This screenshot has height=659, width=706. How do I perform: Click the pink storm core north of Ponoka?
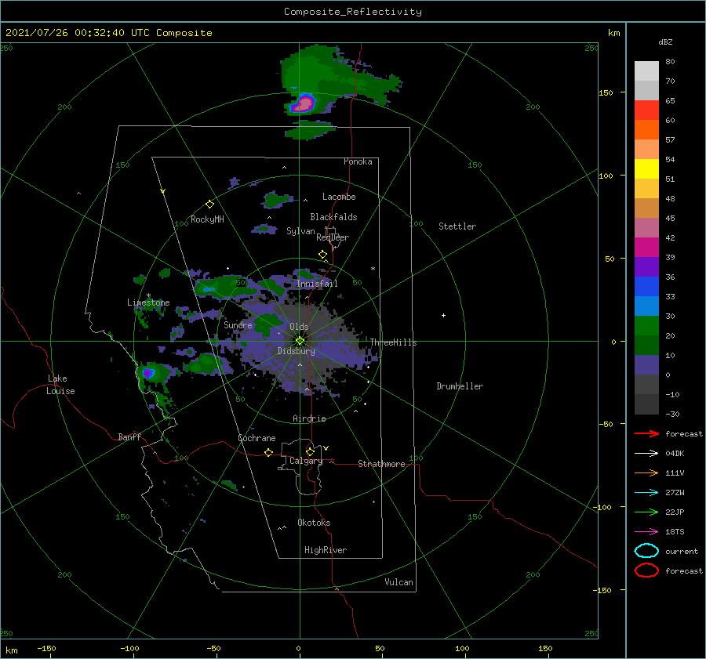click(x=305, y=104)
